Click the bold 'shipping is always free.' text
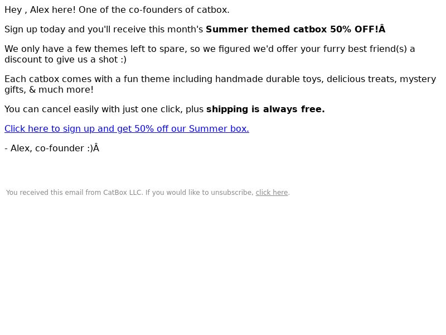The width and height of the screenshot is (446, 335). [x=265, y=109]
